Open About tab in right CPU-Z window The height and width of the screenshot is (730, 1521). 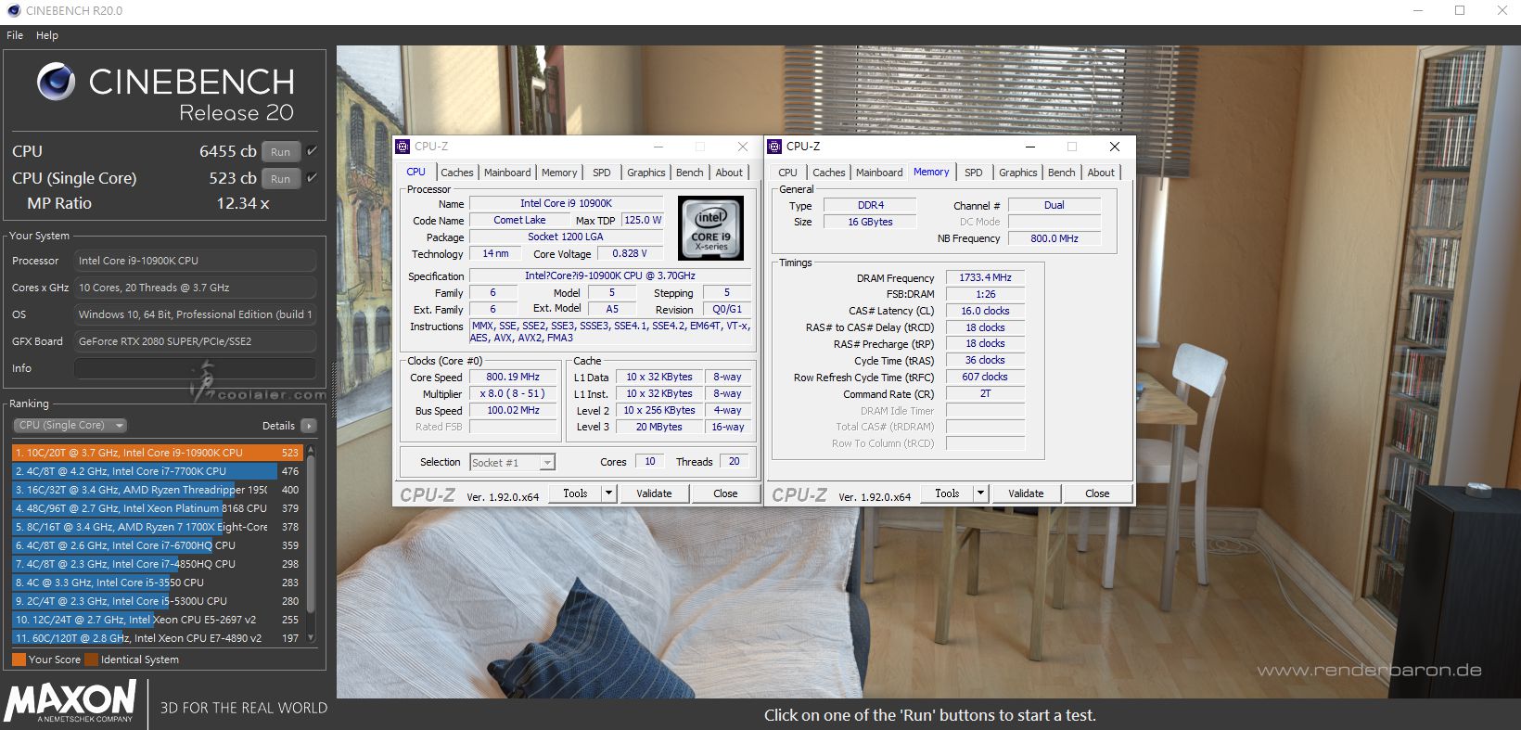(x=1101, y=173)
